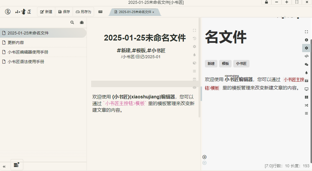This screenshot has width=312, height=171.
Task: Click the info circle icon in the right strip
Action: click(x=306, y=40)
